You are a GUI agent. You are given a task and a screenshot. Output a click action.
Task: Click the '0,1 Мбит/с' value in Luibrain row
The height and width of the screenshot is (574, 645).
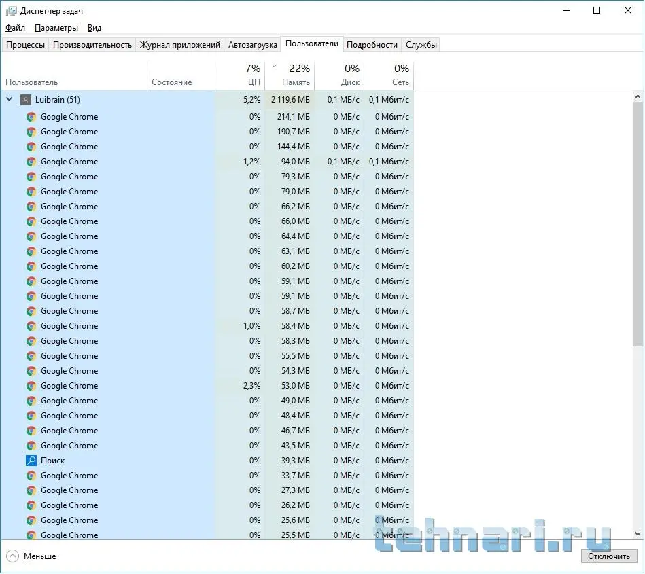pos(389,100)
